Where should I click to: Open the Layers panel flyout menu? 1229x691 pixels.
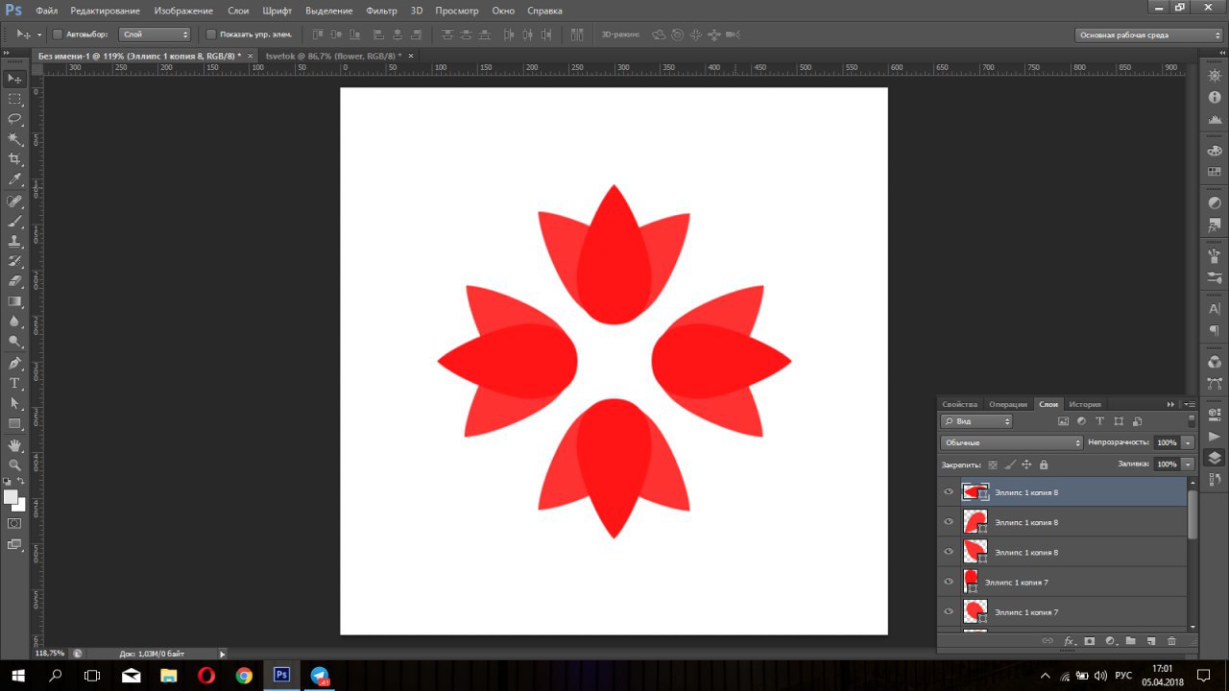click(x=1191, y=404)
